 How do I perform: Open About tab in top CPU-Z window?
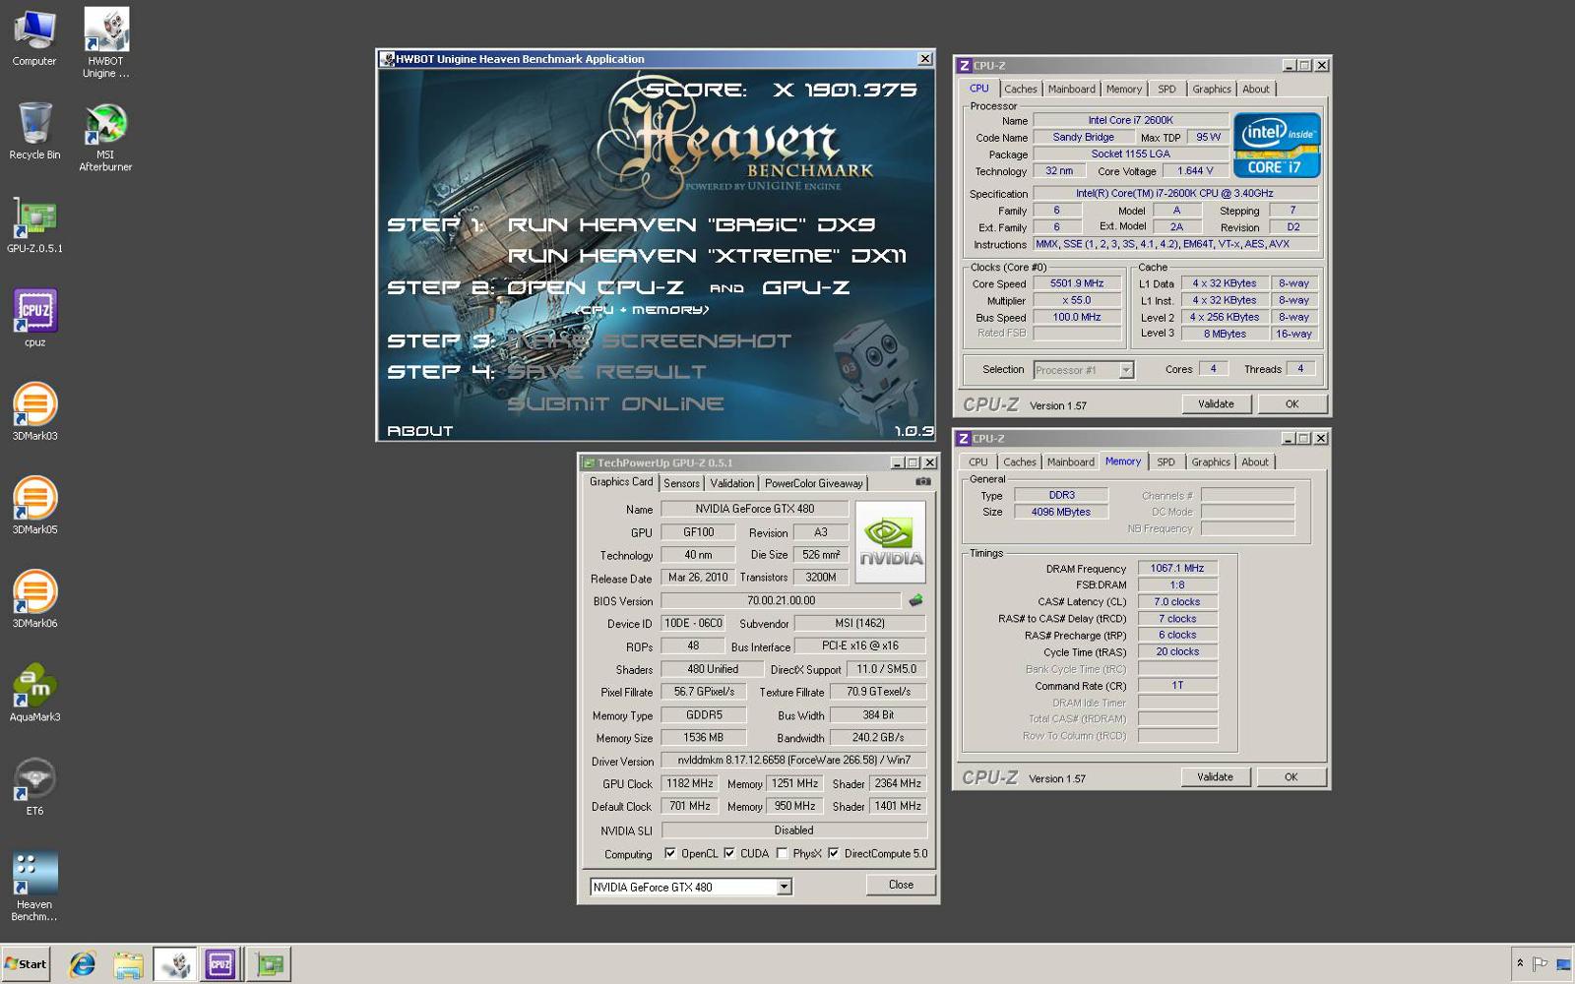coord(1256,89)
